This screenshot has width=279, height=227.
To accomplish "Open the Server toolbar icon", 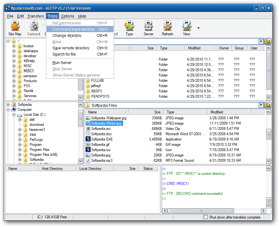I will 148,28.
